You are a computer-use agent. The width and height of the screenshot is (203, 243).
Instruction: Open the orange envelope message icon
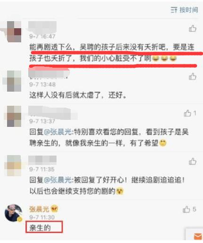198,236
